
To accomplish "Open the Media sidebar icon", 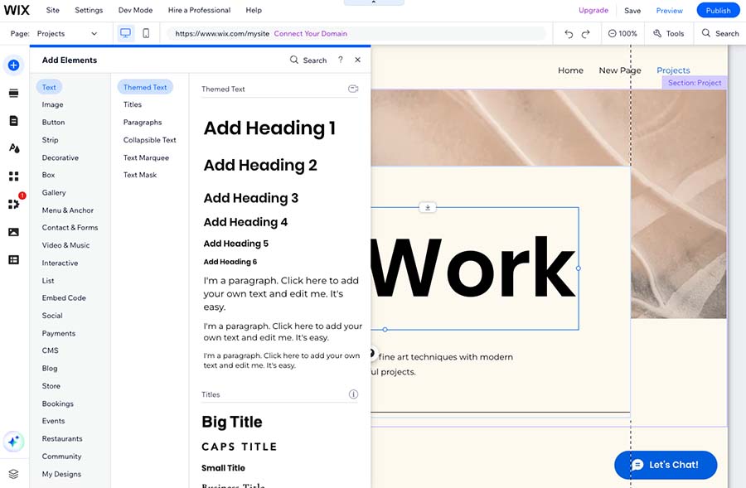I will [14, 232].
